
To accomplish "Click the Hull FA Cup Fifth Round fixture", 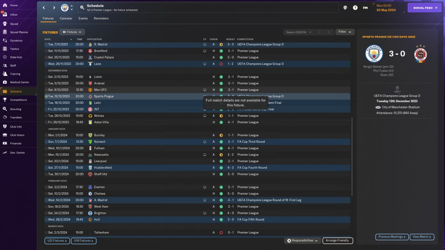I will click(197, 219).
